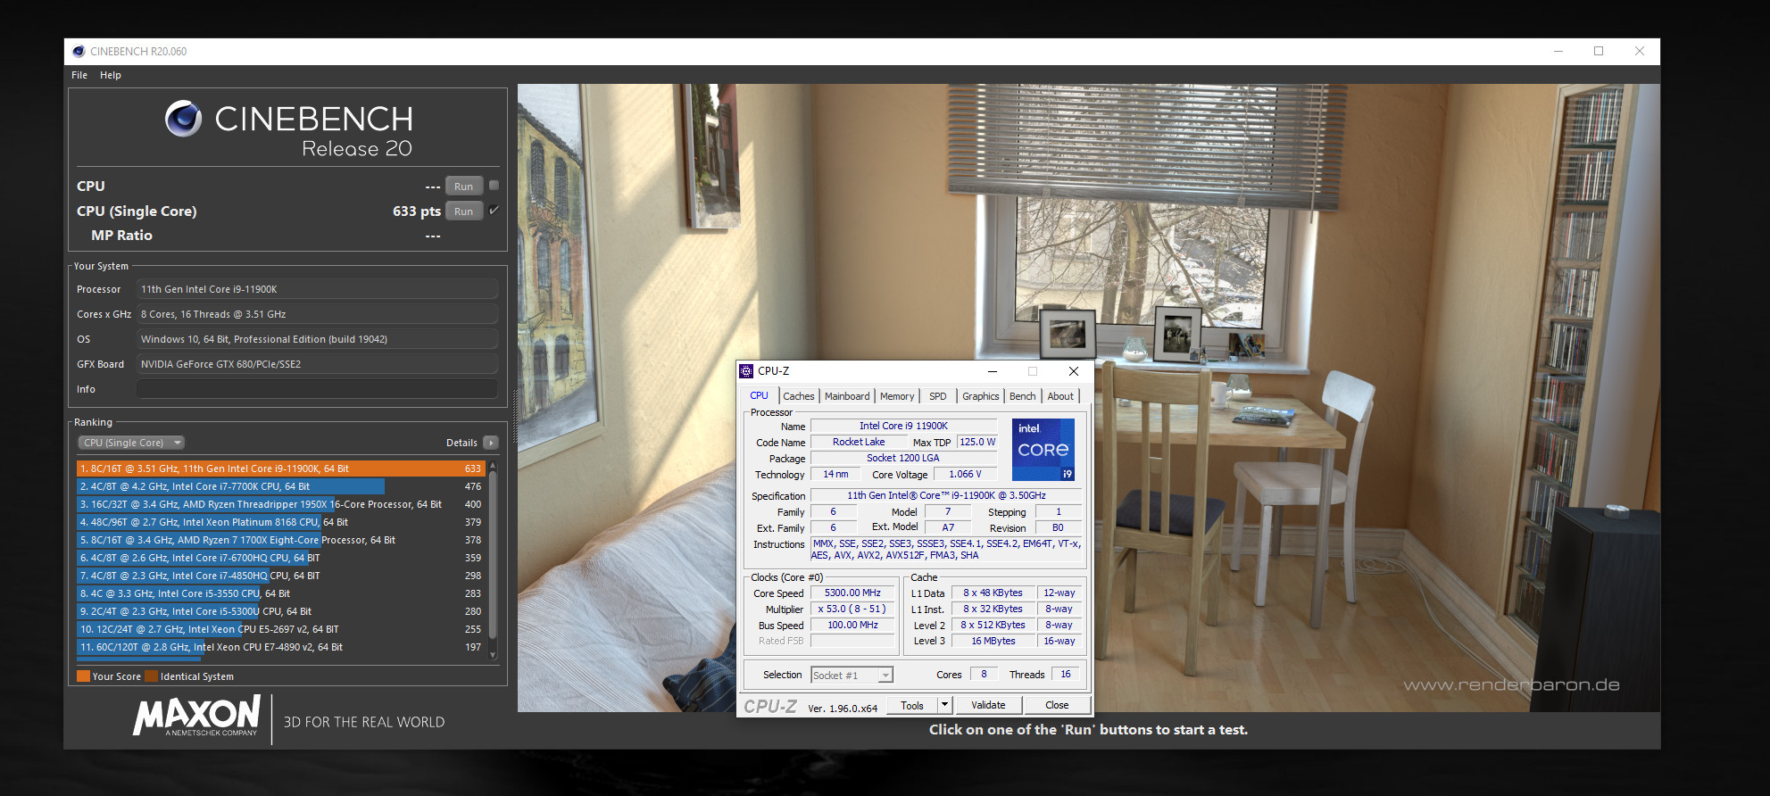The image size is (1770, 796).
Task: Click the GFX Board field 'NVIDIA GeForce GTX 680'
Action: tap(317, 364)
